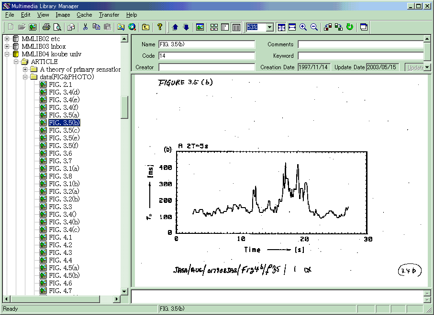
Task: Click the green-square transfer toolbar icon
Action: (339, 27)
